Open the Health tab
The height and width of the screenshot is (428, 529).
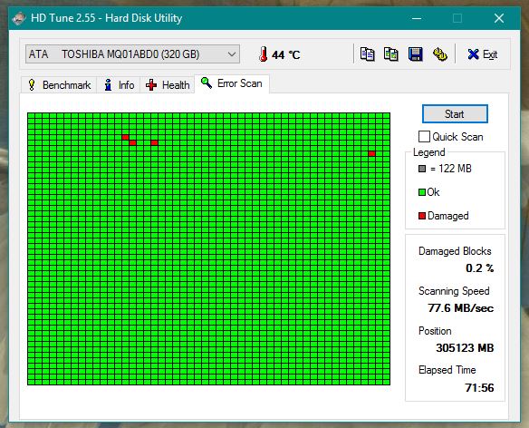point(168,85)
